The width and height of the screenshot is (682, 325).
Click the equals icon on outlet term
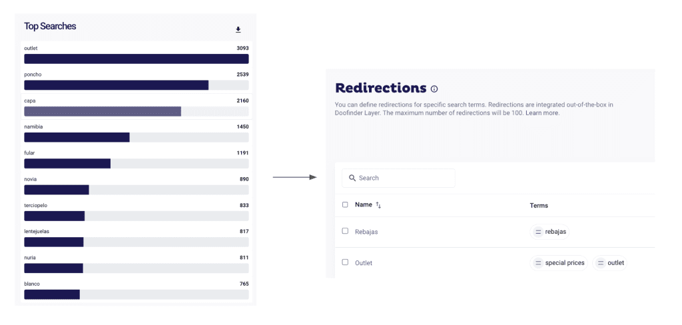click(601, 263)
